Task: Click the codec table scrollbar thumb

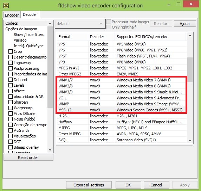Action: (190, 70)
